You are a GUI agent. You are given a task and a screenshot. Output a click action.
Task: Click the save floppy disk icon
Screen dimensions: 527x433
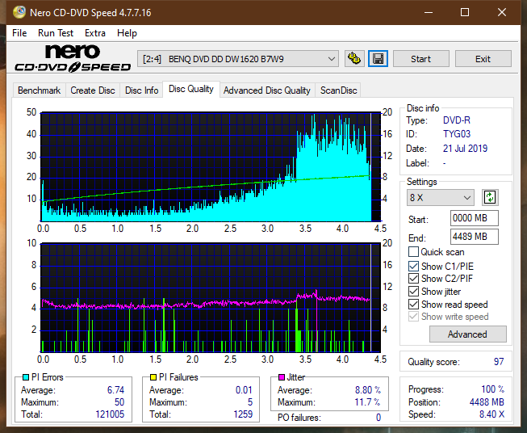(x=379, y=59)
